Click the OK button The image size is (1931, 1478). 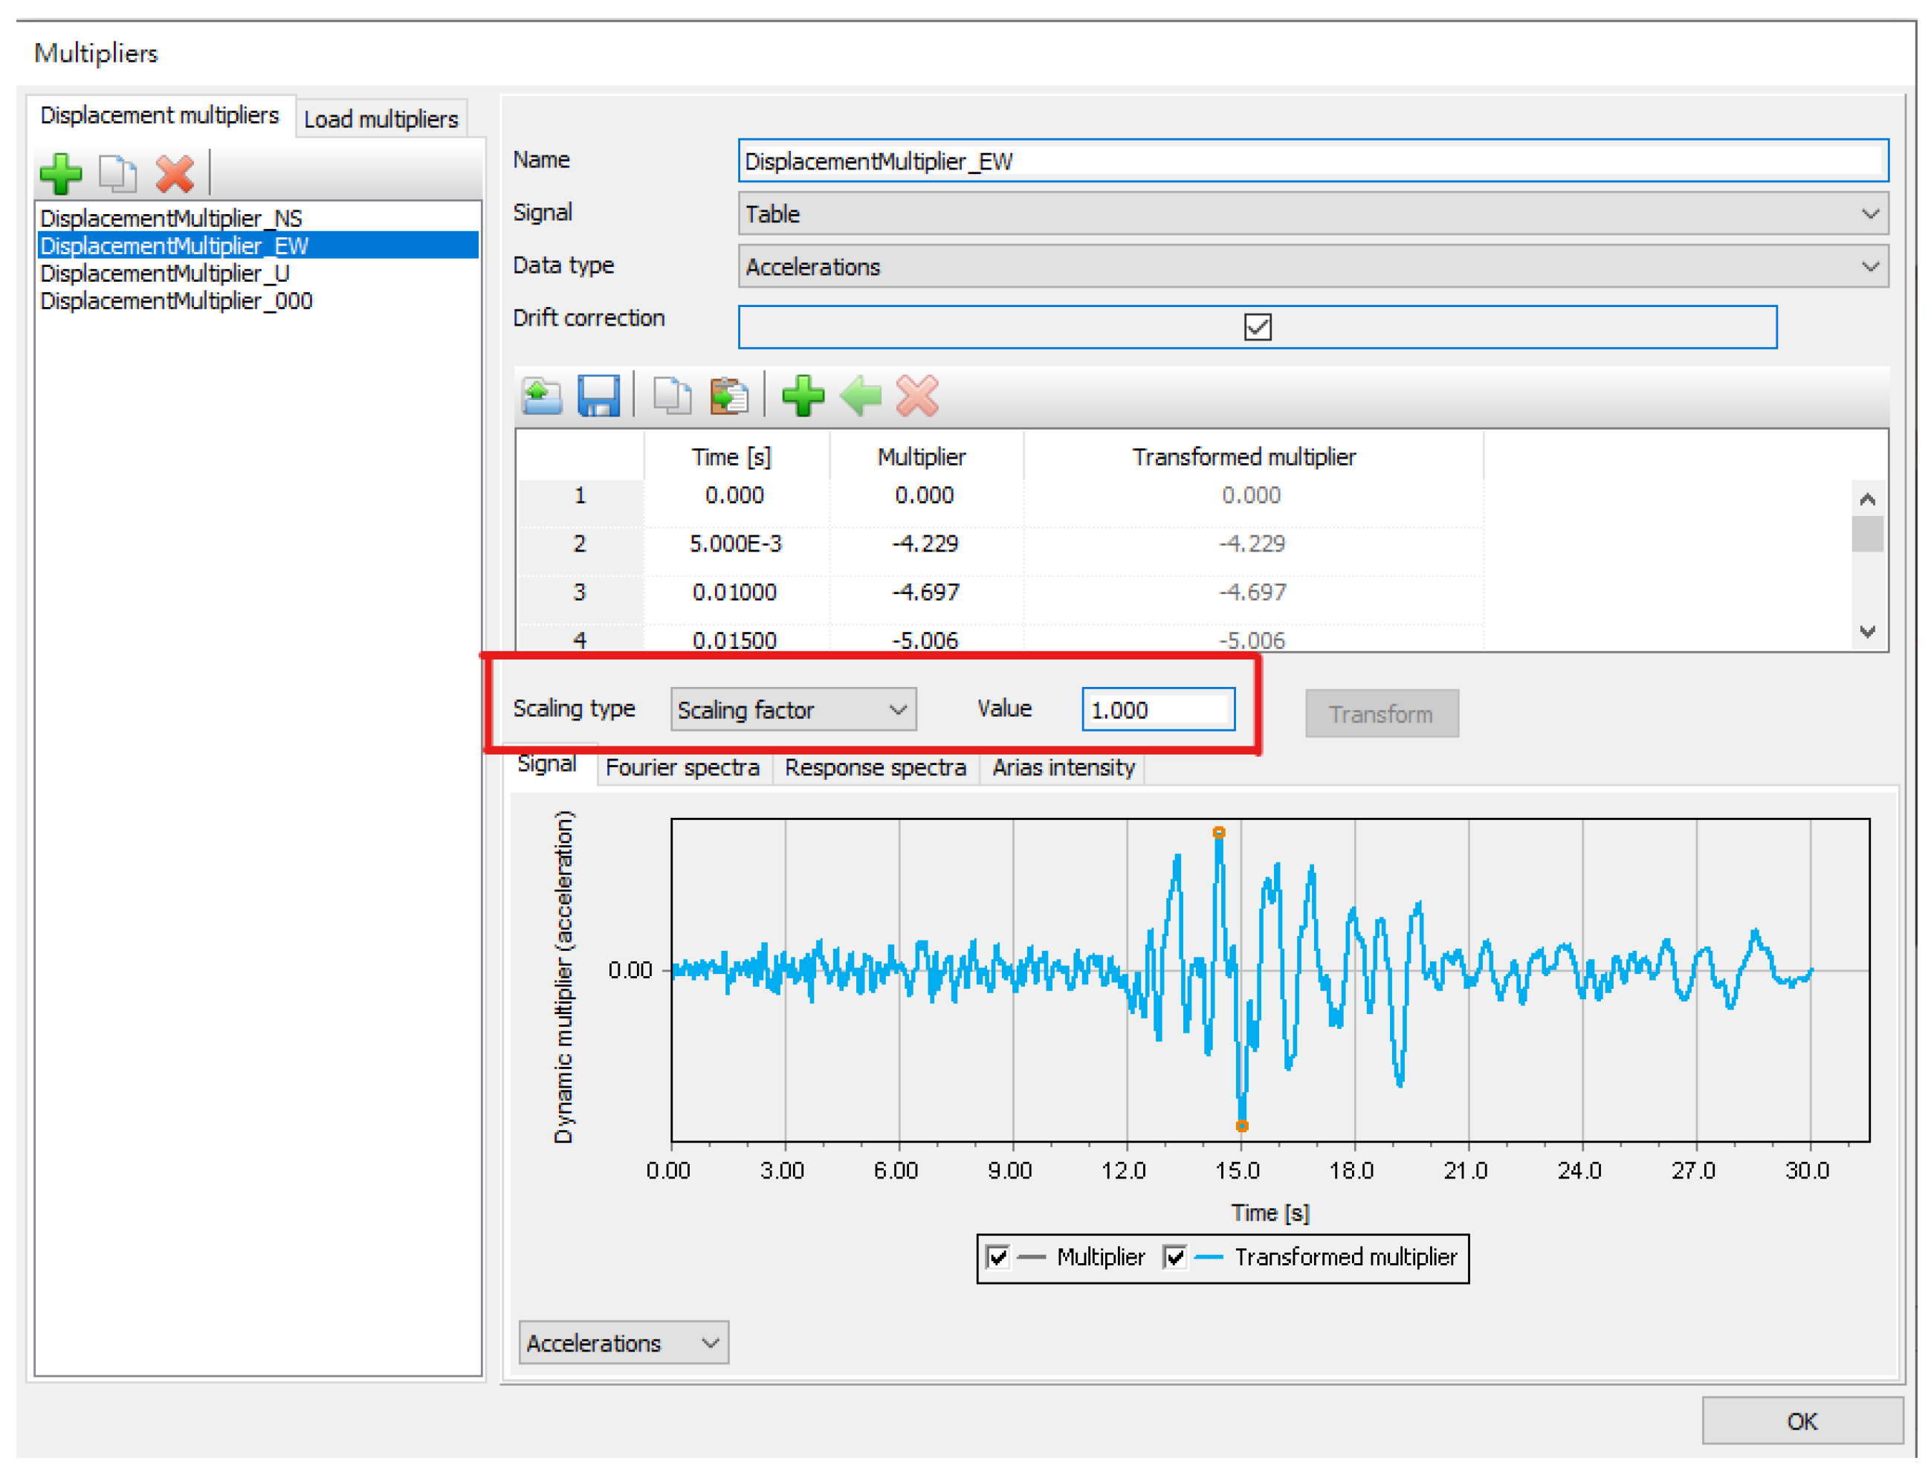pyautogui.click(x=1802, y=1421)
